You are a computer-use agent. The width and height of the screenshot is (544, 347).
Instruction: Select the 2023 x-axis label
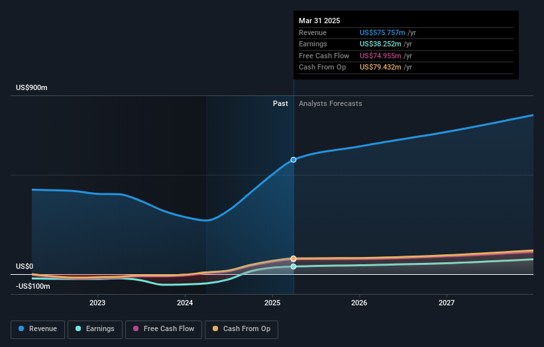(97, 303)
